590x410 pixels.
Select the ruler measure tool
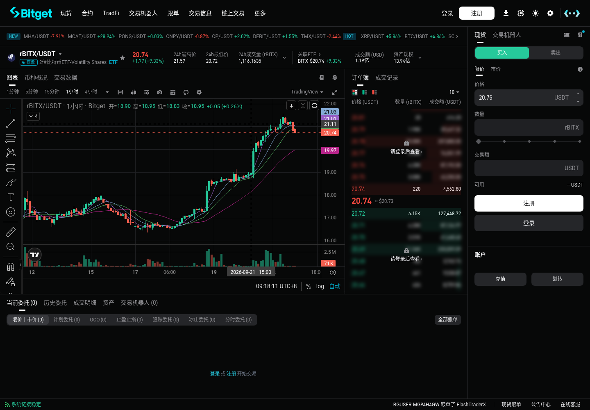click(11, 232)
